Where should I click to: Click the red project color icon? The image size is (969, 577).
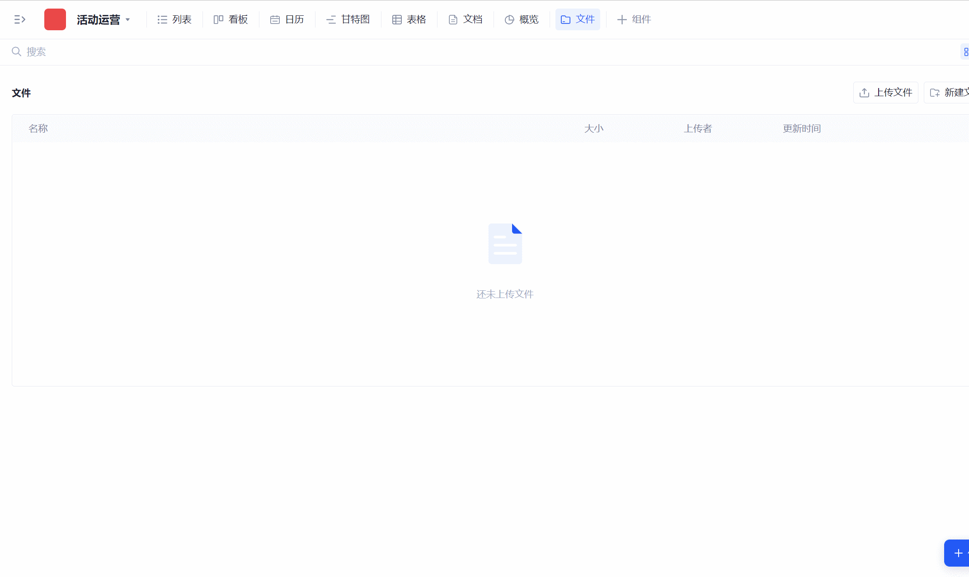55,19
